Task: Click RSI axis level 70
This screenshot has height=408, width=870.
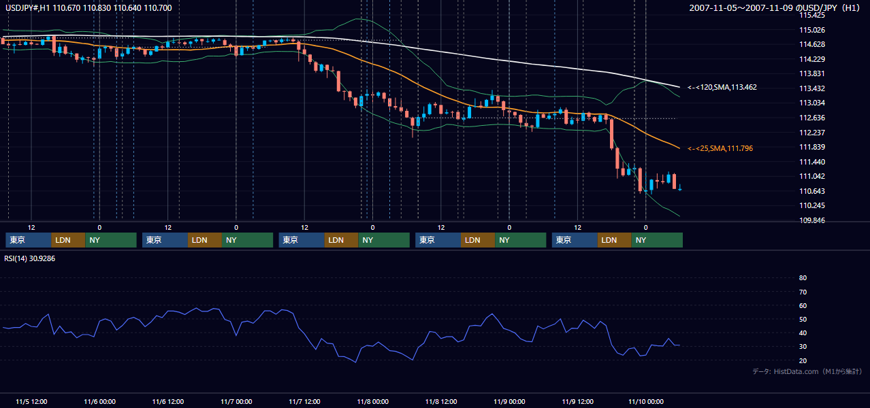Action: pyautogui.click(x=803, y=292)
